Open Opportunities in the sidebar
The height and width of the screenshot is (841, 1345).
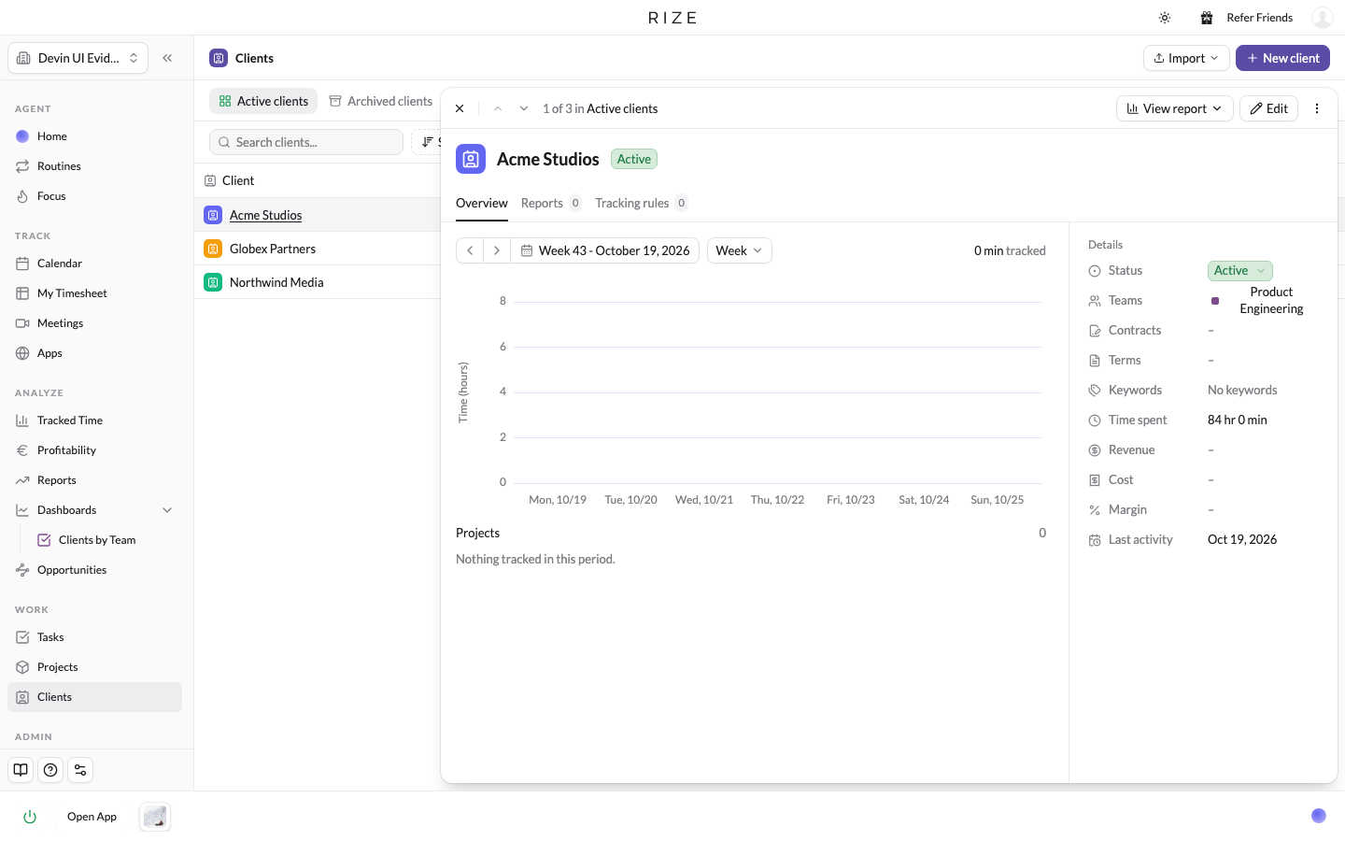coord(94,570)
